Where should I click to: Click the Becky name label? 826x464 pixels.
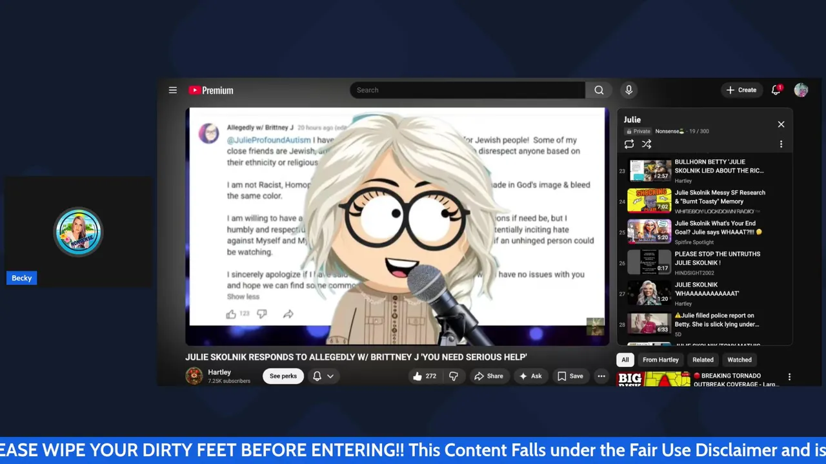coord(21,278)
